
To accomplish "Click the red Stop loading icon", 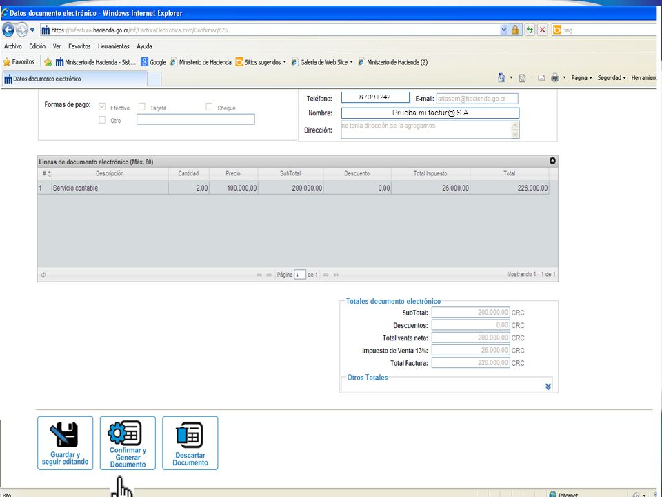I will point(543,30).
